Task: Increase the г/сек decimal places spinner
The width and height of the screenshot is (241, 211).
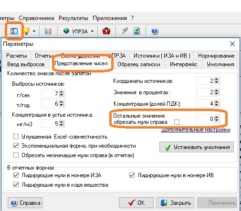Action: pyautogui.click(x=62, y=92)
